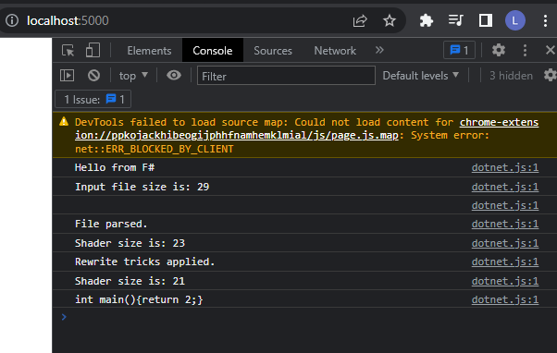Expand the Default levels dropdown

(421, 76)
